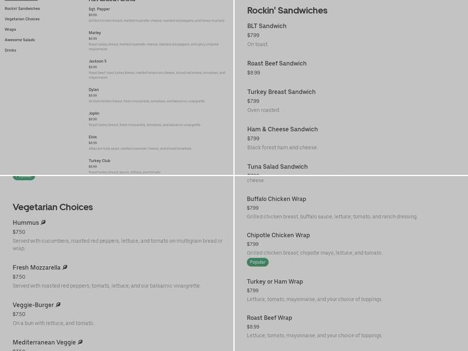Click the Turkey or Ham Wrap item
The height and width of the screenshot is (351, 468).
(x=275, y=281)
